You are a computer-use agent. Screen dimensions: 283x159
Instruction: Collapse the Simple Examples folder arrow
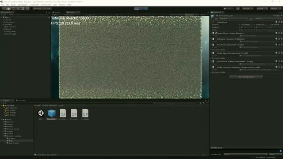(x=3, y=136)
